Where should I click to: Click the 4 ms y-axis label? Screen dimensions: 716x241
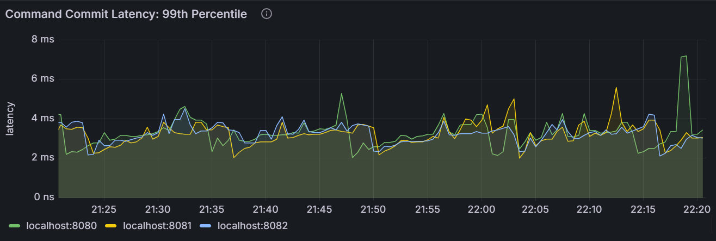point(44,118)
